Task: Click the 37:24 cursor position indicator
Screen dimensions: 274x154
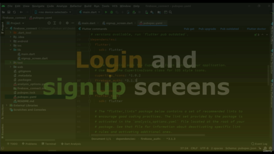Action: click(x=184, y=148)
